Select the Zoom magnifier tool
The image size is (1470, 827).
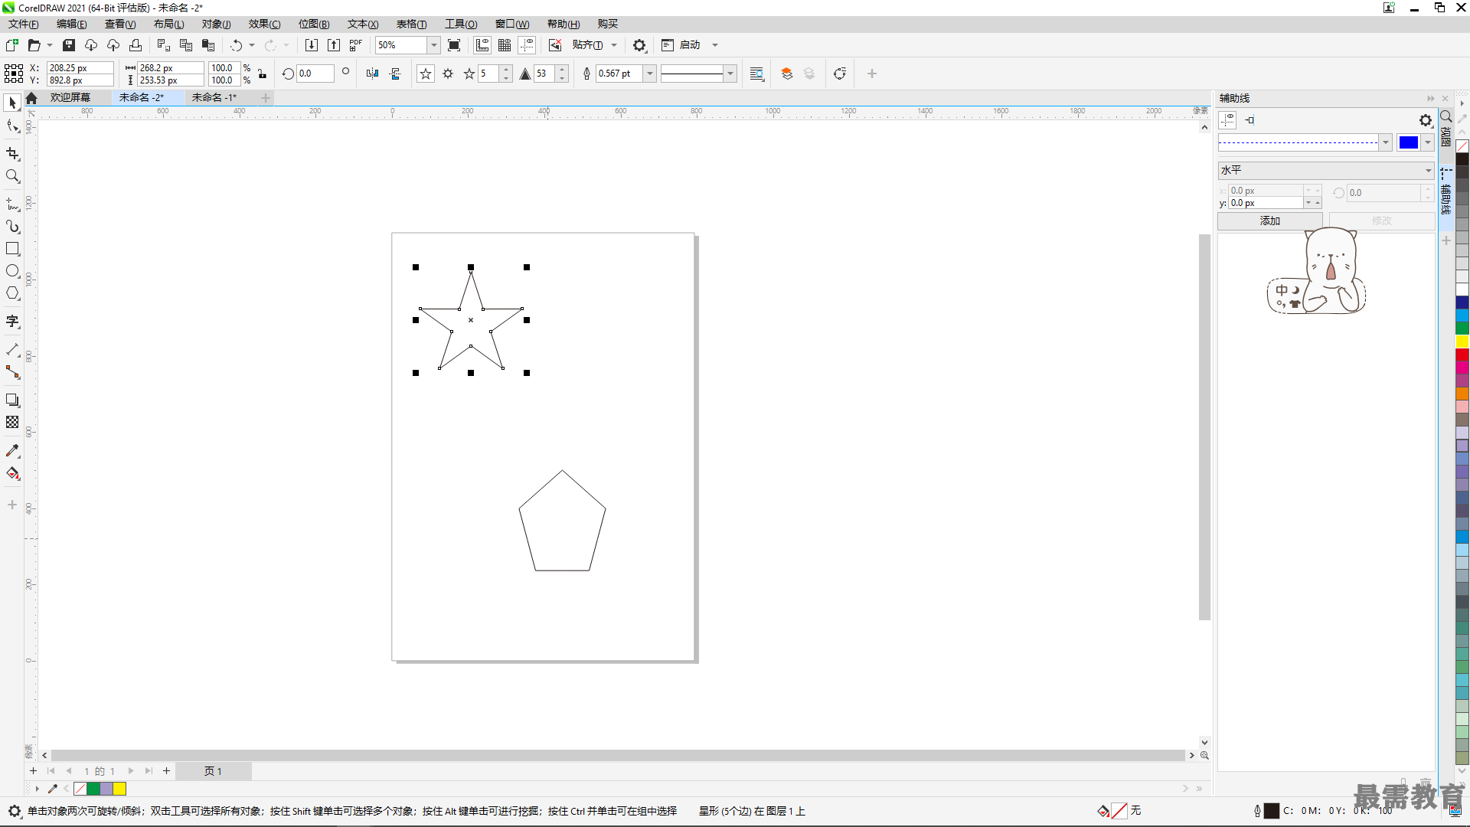12,176
